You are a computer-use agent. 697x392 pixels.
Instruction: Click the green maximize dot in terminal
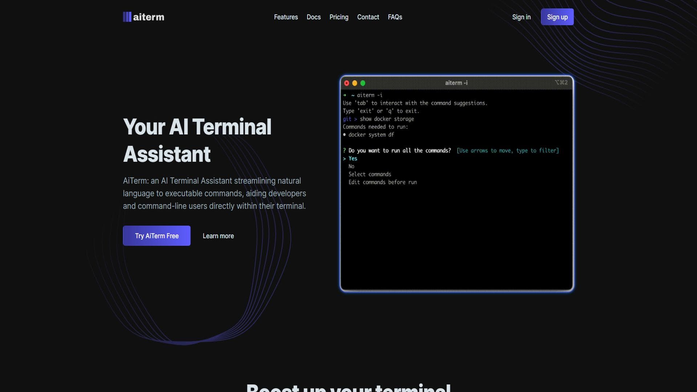click(x=363, y=83)
